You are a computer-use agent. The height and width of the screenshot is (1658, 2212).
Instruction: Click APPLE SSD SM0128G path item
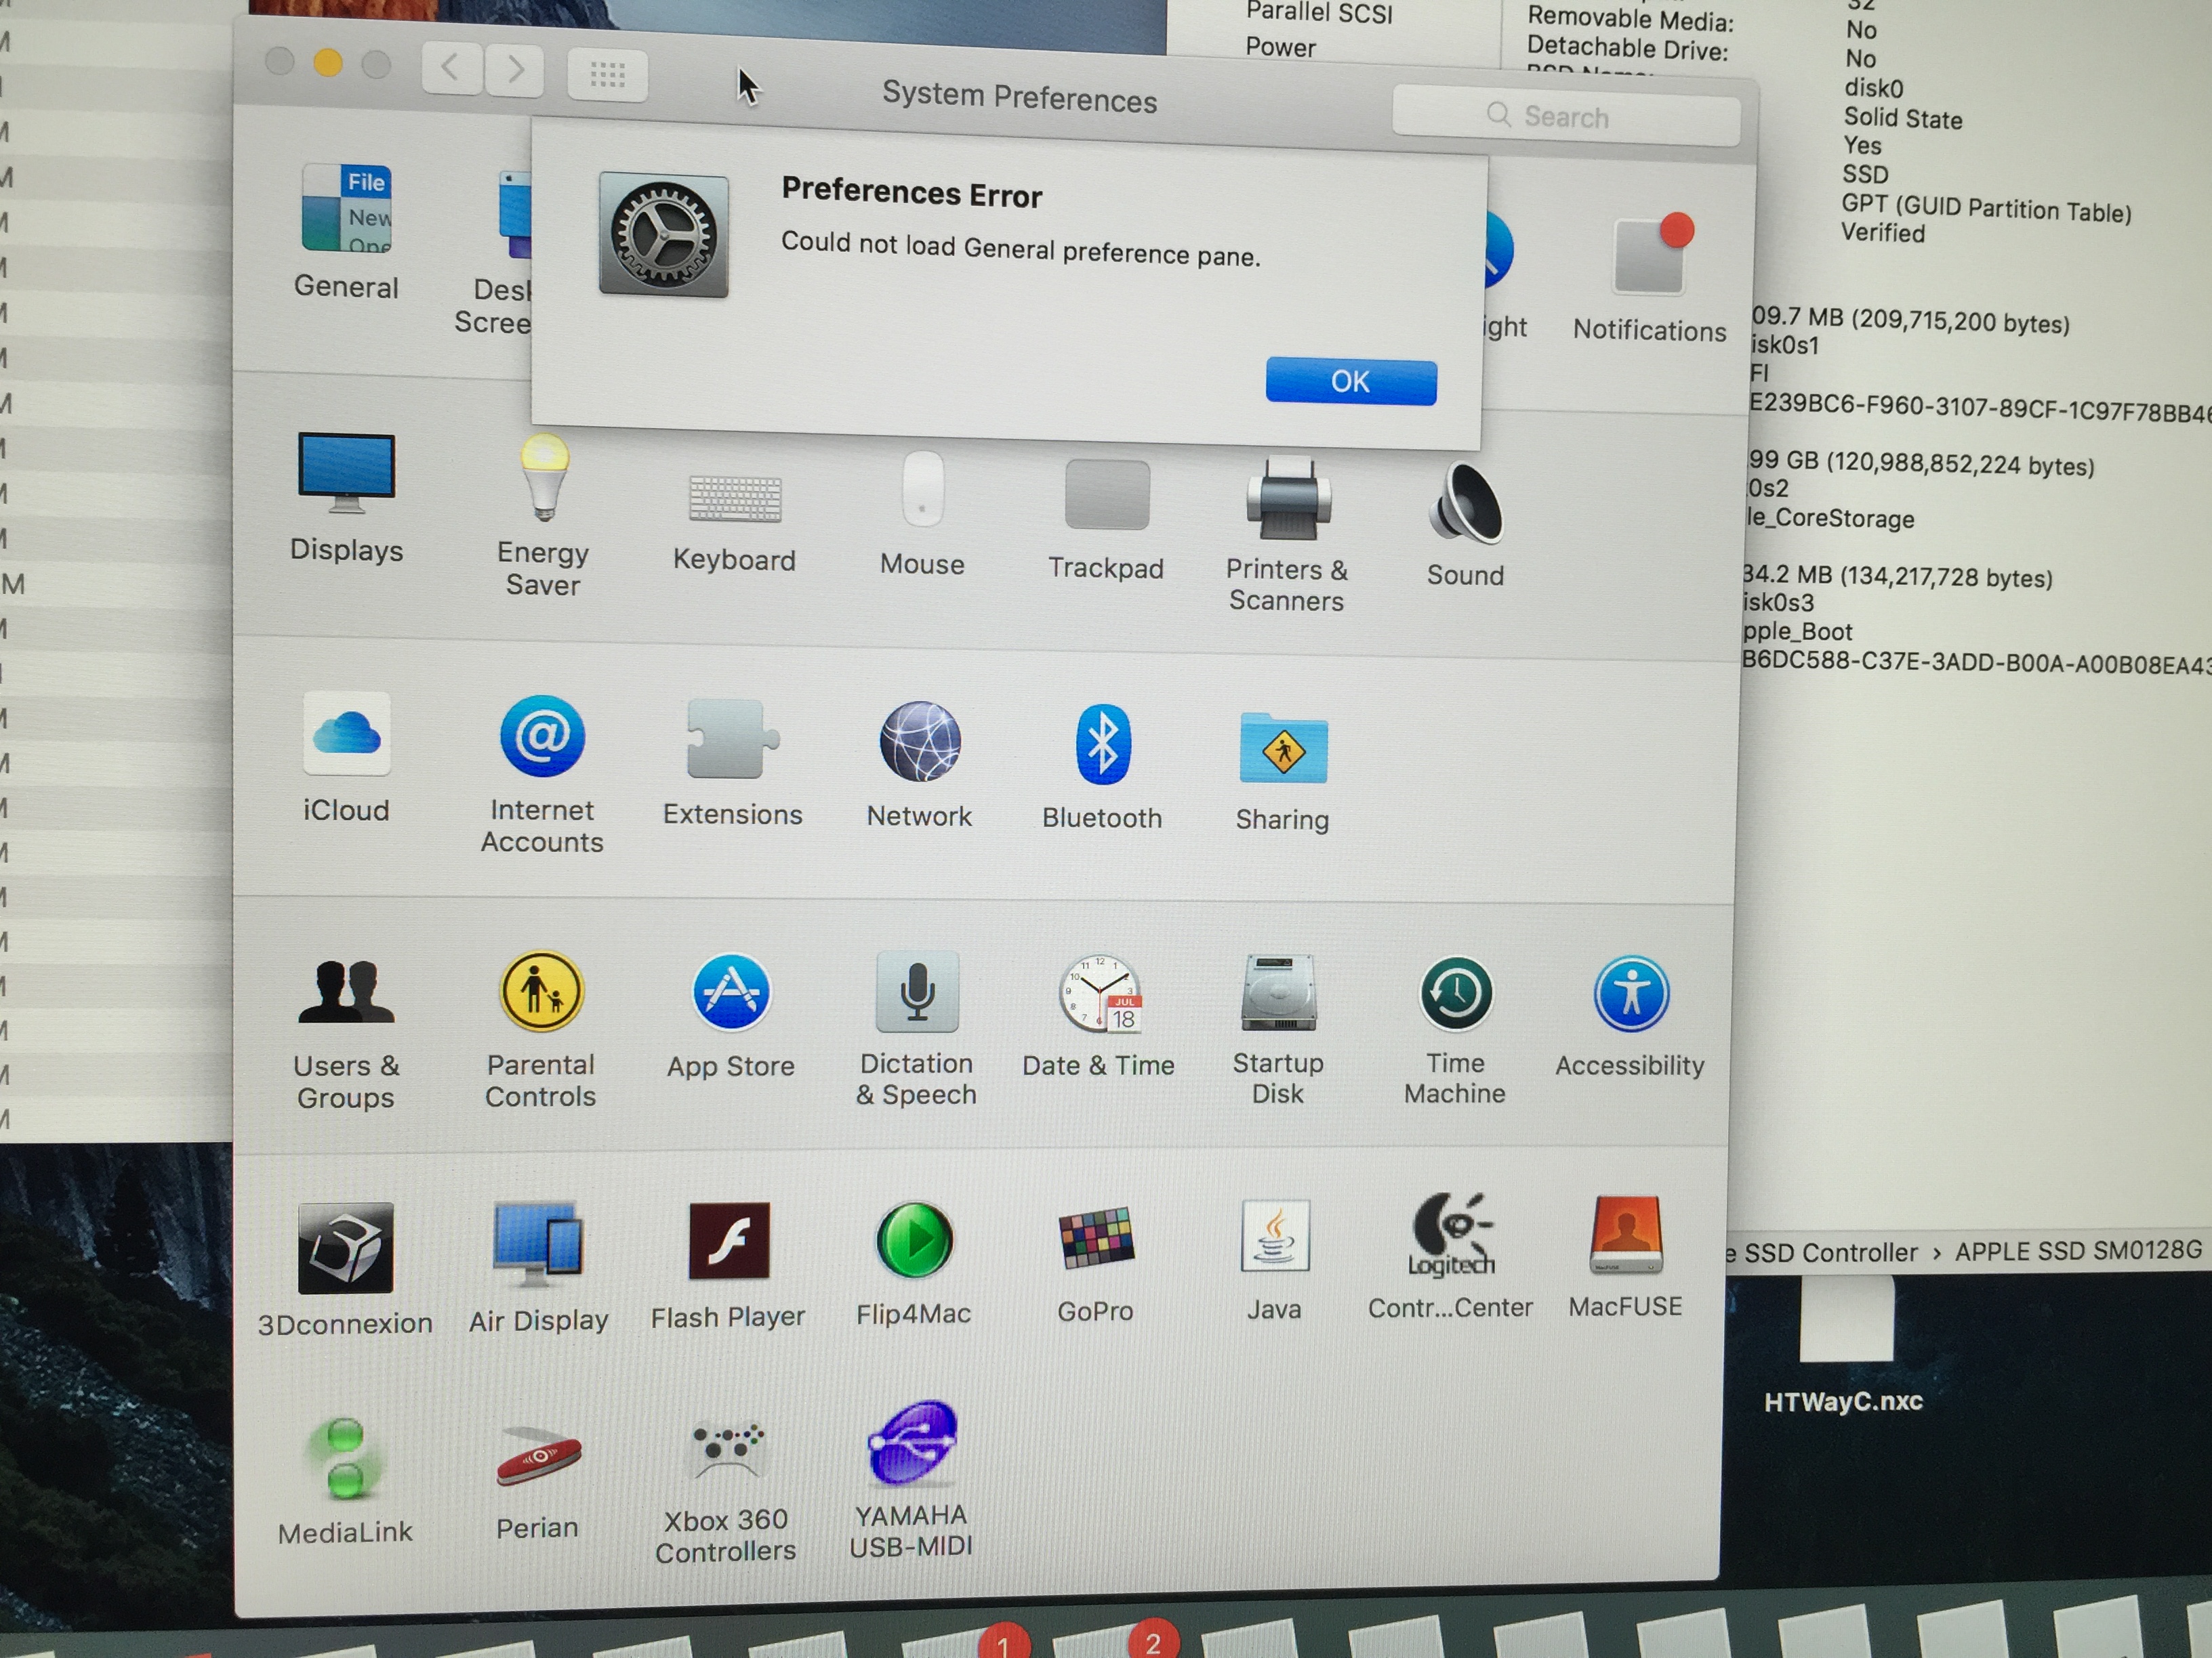pos(2077,1251)
